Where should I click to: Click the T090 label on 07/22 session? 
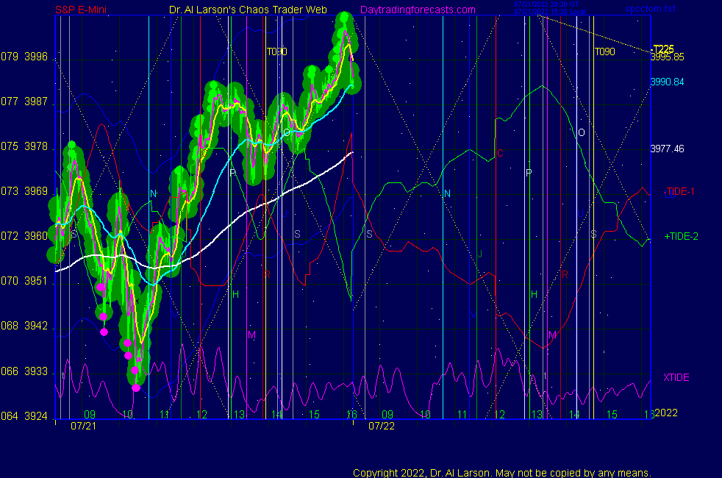604,51
